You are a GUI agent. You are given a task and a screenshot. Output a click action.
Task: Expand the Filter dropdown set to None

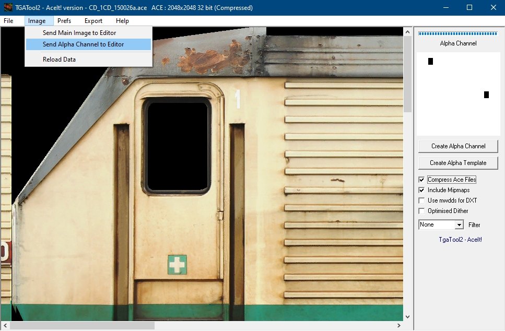[x=459, y=224]
